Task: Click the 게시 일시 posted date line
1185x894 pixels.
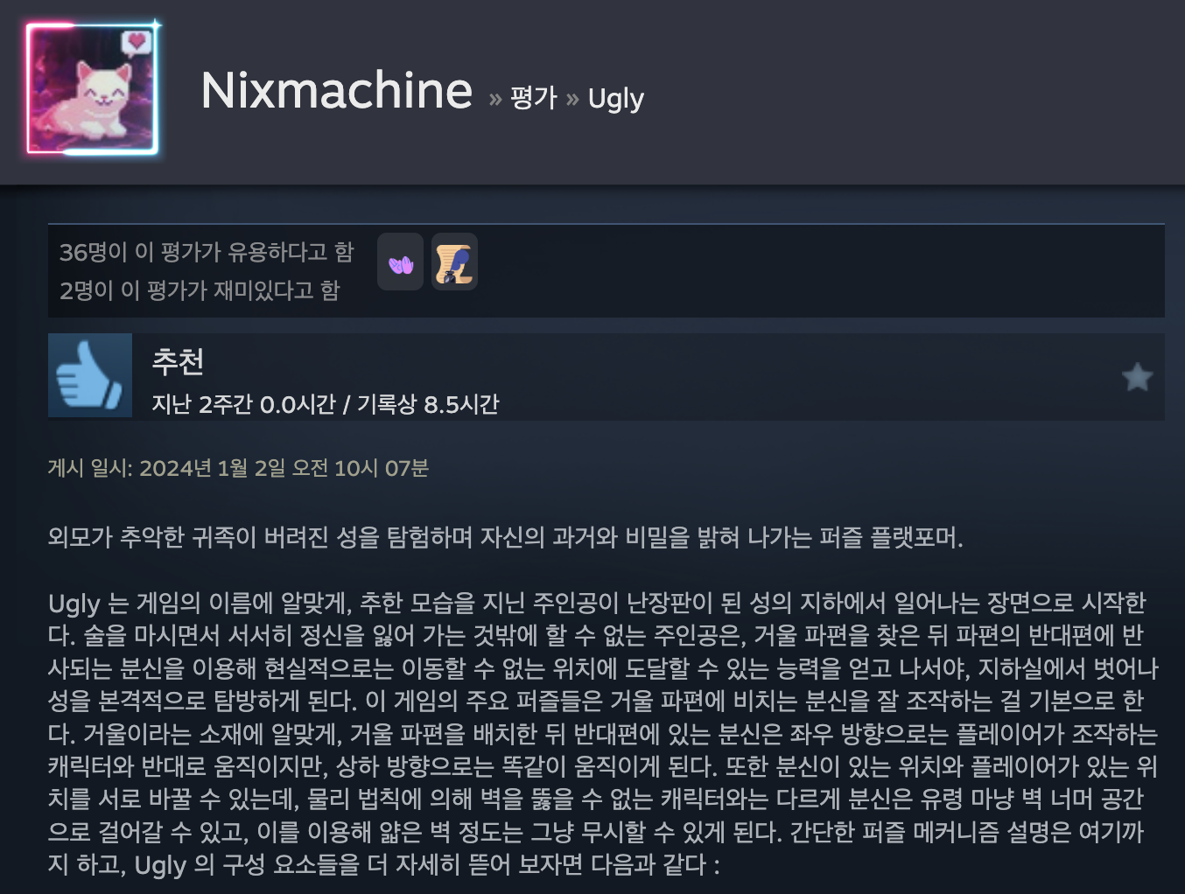Action: click(238, 468)
